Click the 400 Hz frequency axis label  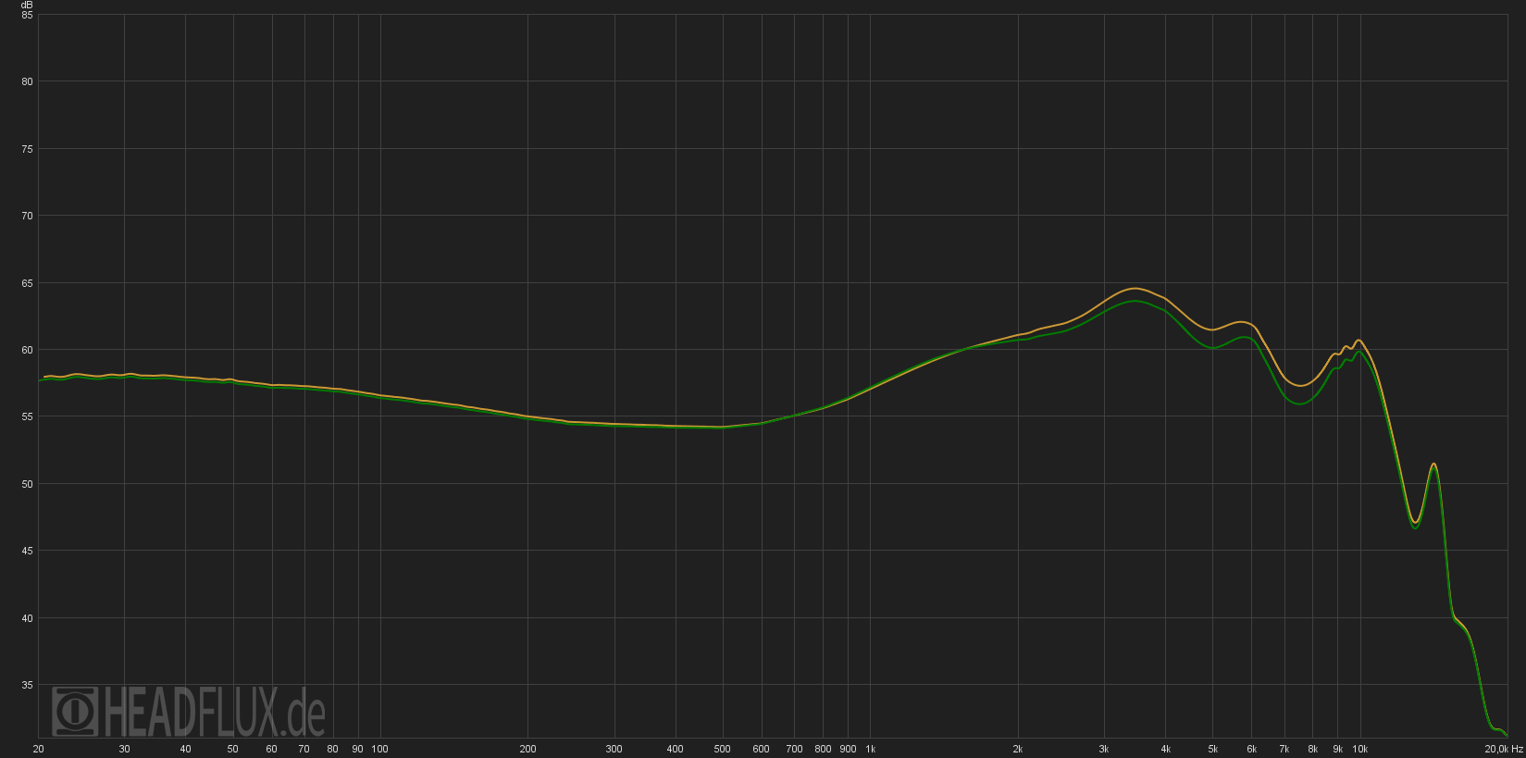[x=675, y=749]
